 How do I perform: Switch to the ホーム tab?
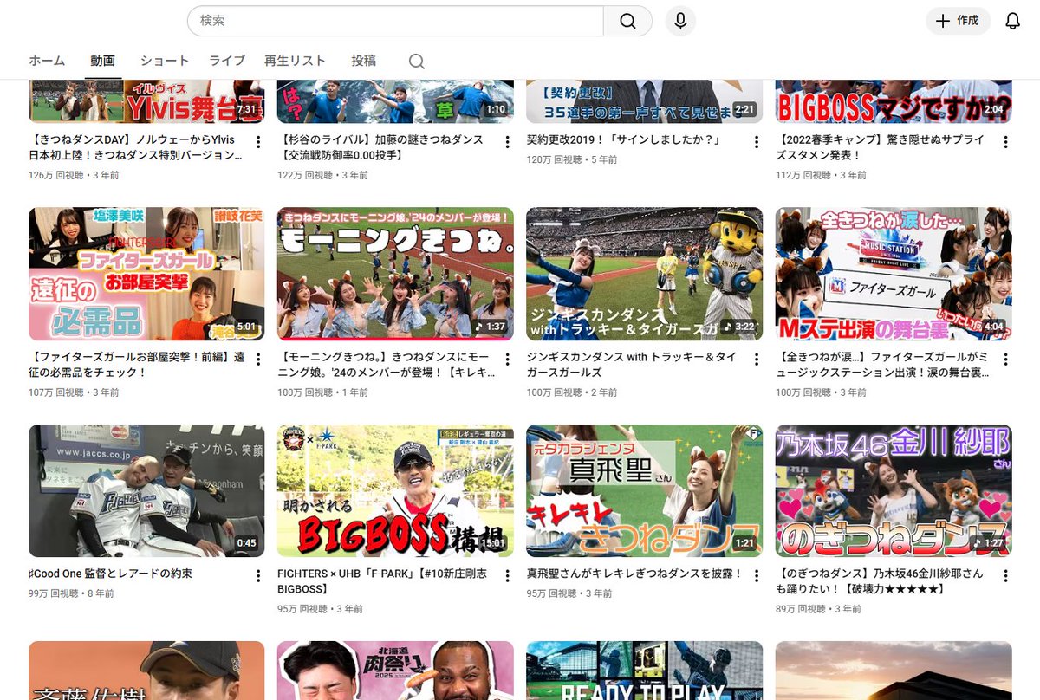(46, 61)
